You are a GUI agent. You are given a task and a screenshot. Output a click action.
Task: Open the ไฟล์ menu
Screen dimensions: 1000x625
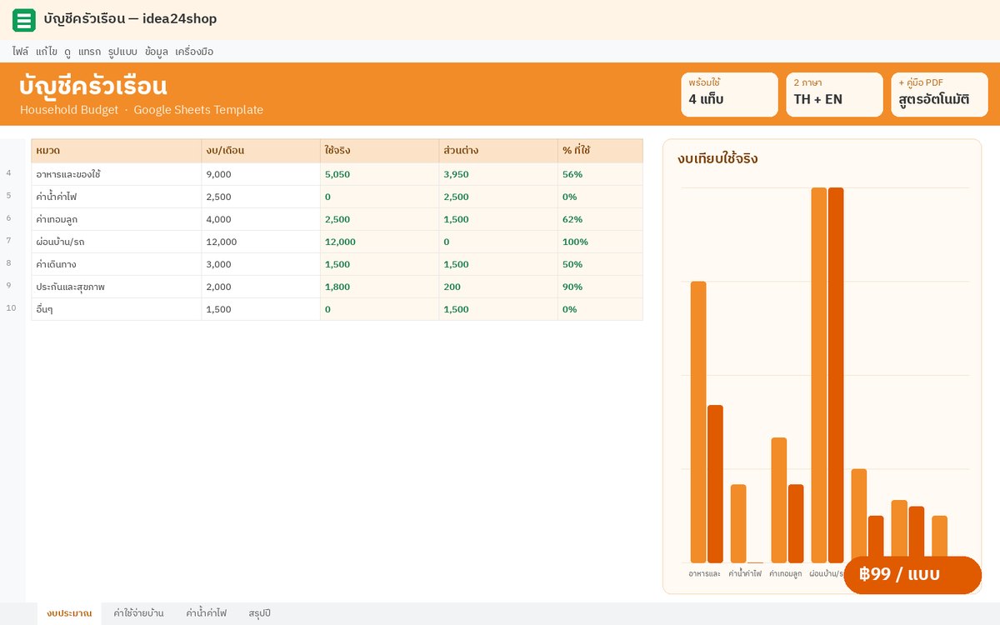pyautogui.click(x=20, y=52)
